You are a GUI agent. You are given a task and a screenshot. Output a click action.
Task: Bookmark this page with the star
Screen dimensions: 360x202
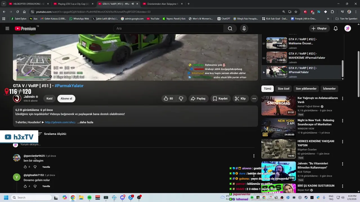[x=296, y=12]
